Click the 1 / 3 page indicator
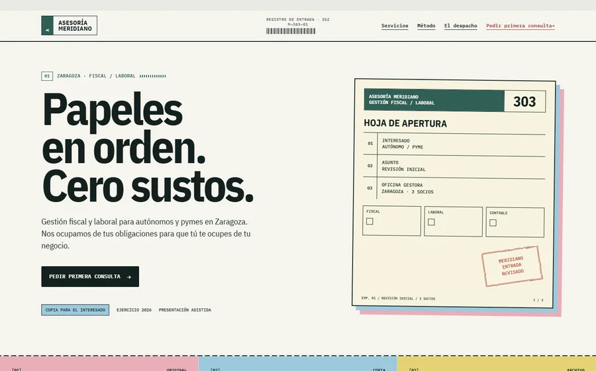 point(538,300)
